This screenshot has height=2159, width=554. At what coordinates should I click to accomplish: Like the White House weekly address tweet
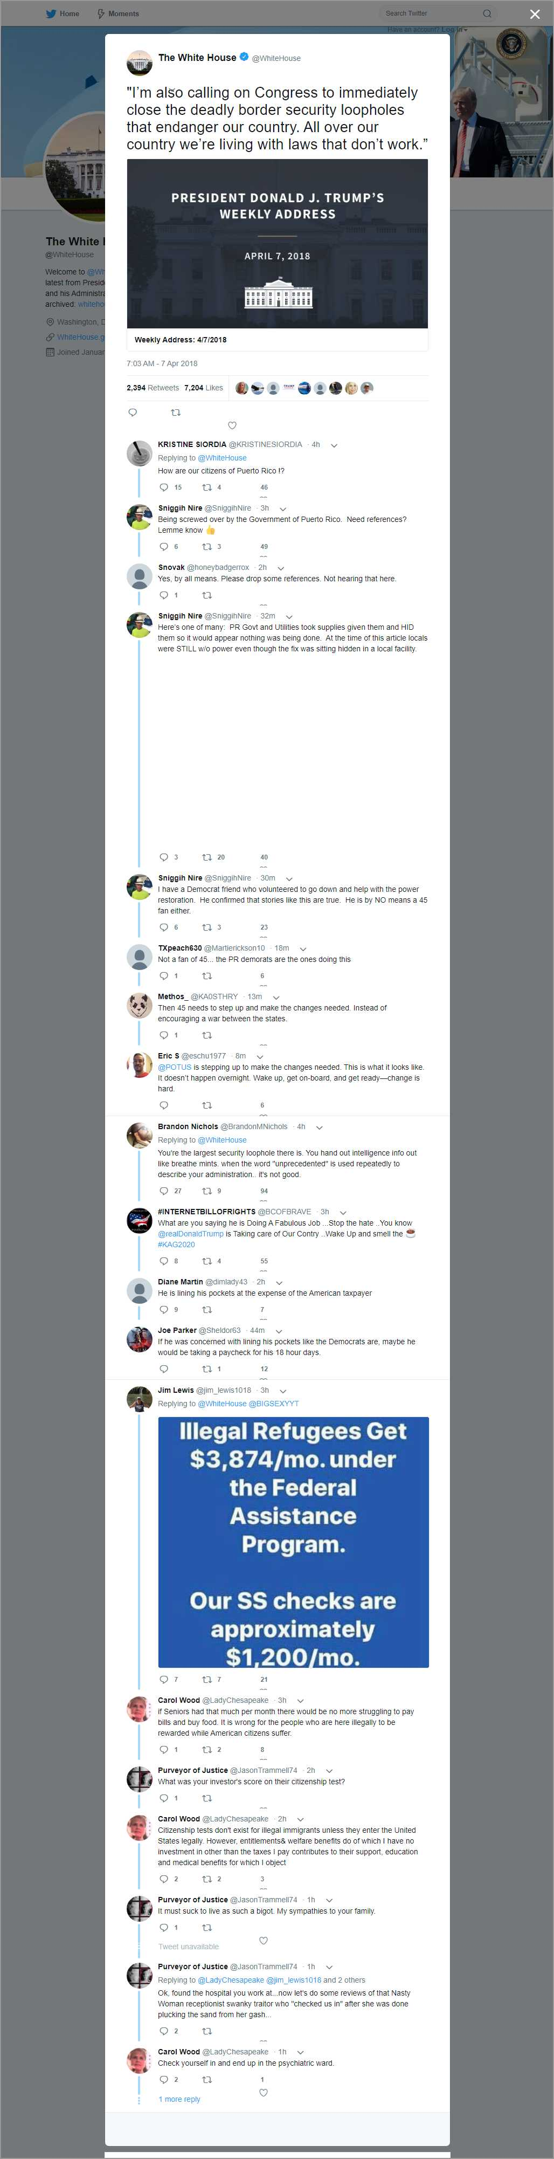(x=232, y=425)
